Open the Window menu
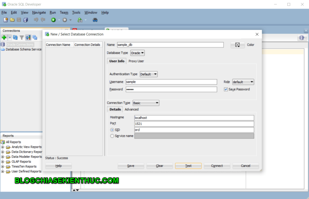The height and width of the screenshot is (199, 309). 91,12
